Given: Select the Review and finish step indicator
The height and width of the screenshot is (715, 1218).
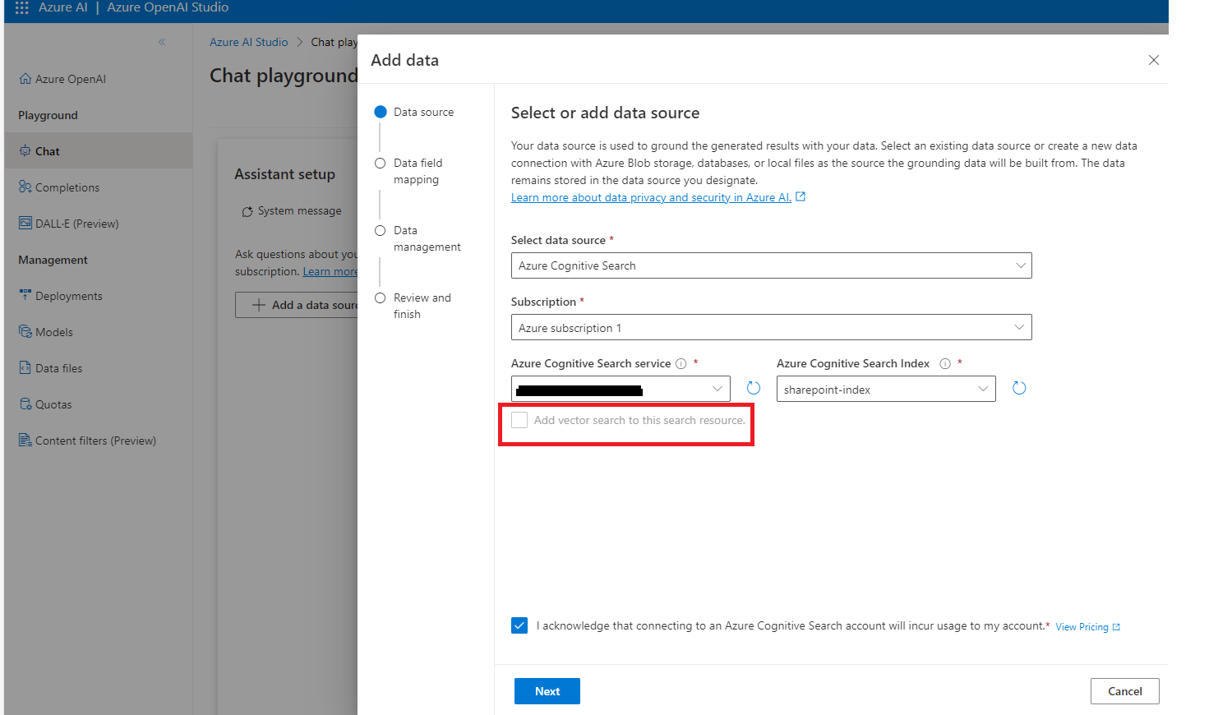Looking at the screenshot, I should 380,298.
